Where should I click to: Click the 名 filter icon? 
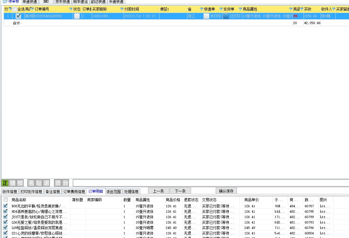[31, 183]
